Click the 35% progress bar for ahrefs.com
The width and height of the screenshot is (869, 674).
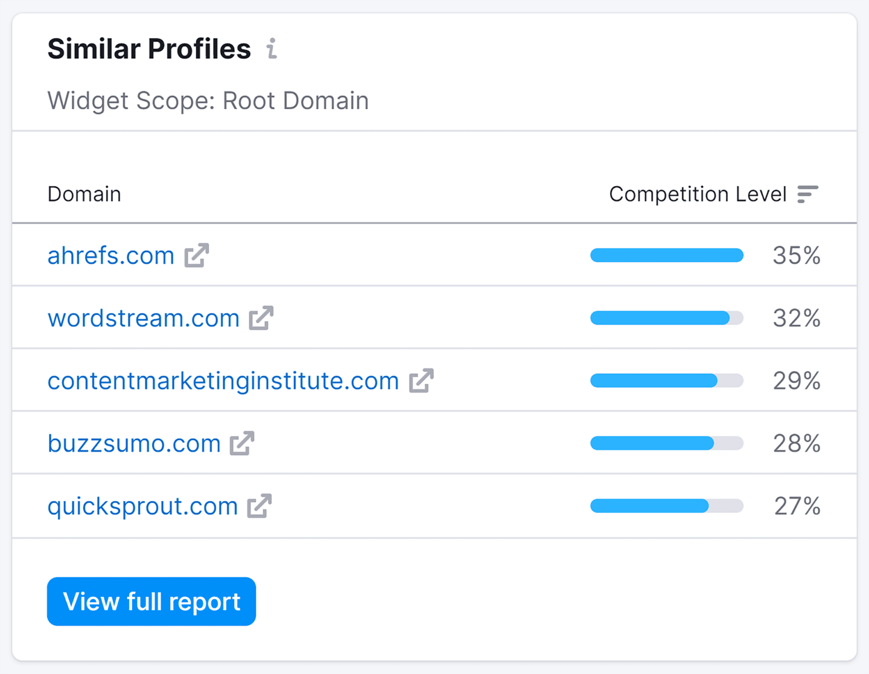coord(666,255)
